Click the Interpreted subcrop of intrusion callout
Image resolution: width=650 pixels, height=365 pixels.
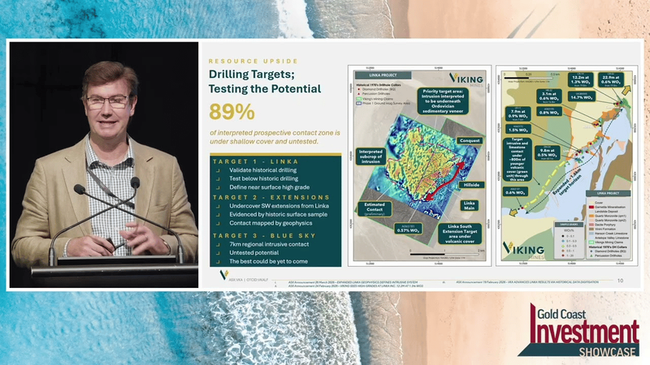click(370, 157)
